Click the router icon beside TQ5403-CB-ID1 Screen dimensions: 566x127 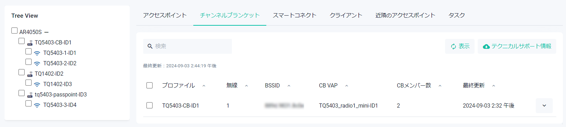pyautogui.click(x=30, y=43)
